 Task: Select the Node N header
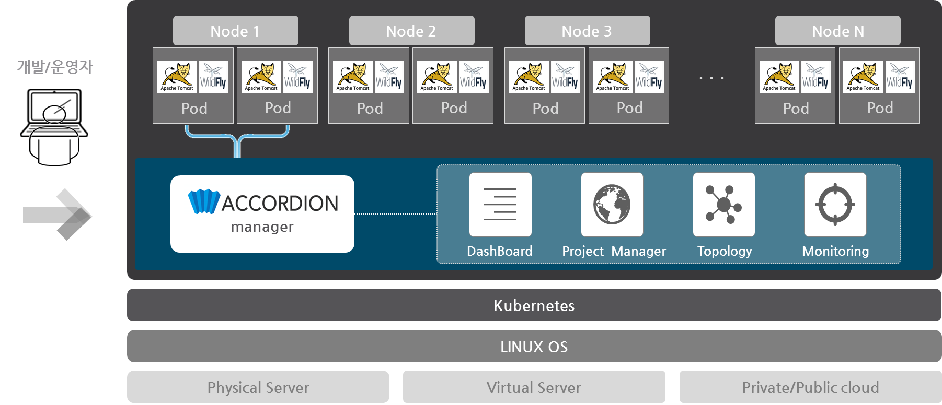(838, 31)
